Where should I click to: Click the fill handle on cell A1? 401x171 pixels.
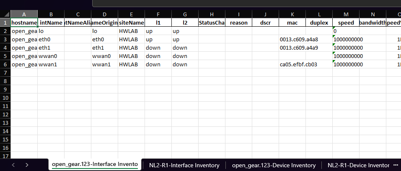37,26
